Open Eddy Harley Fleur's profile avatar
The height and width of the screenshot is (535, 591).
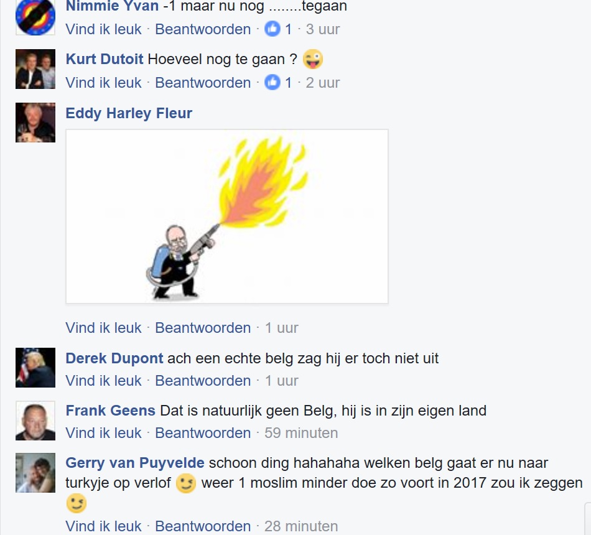click(x=35, y=123)
